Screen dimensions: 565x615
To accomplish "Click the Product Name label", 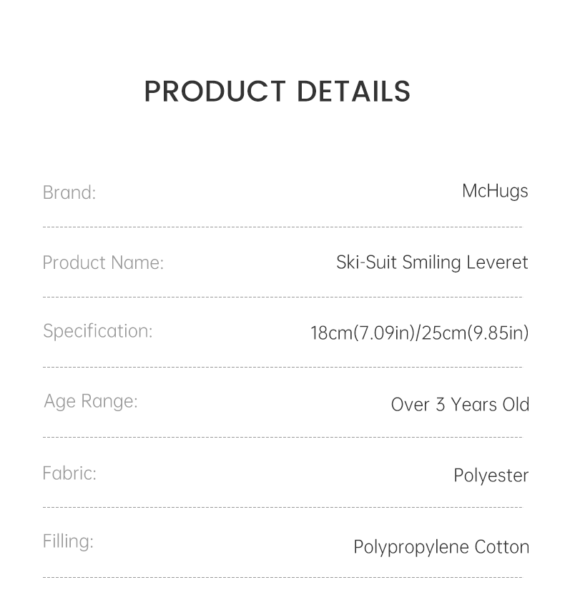I will pos(103,262).
